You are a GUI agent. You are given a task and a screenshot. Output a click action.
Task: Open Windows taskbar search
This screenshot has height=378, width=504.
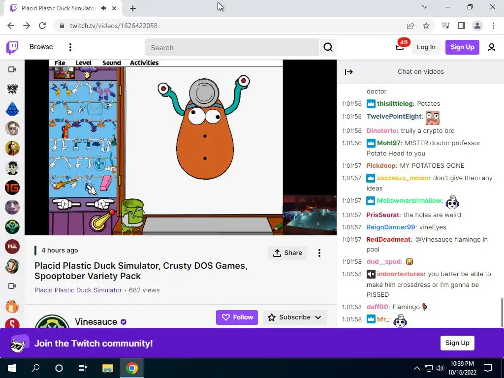pos(35,368)
